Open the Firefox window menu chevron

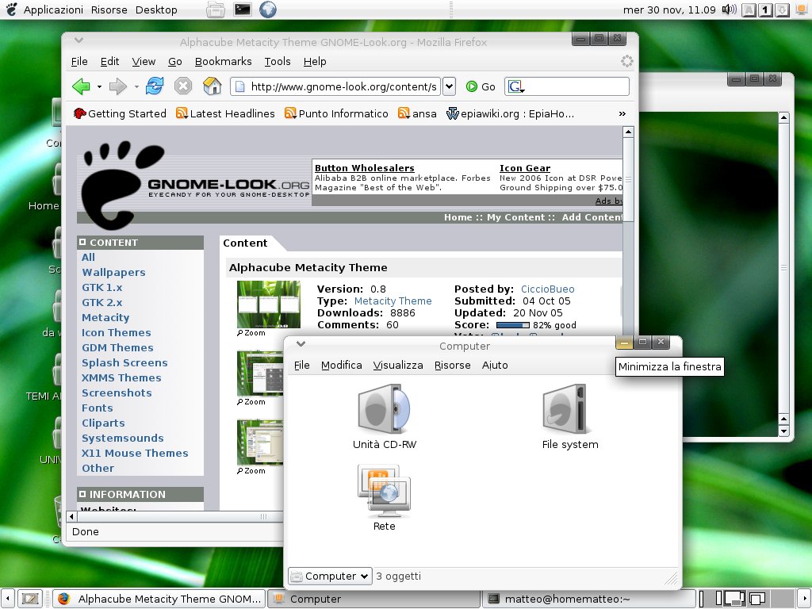coord(79,40)
